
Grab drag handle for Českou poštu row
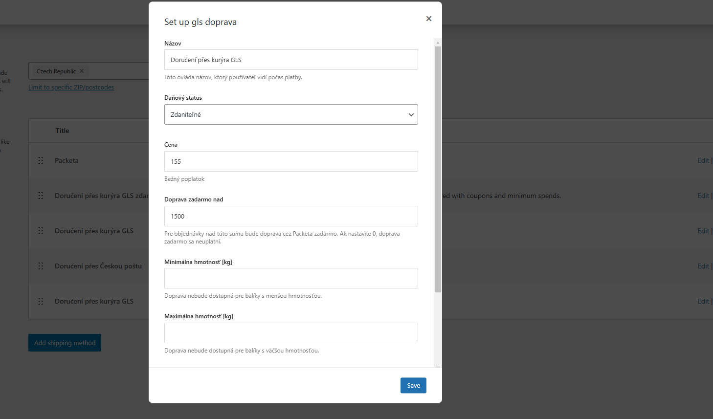(x=41, y=266)
